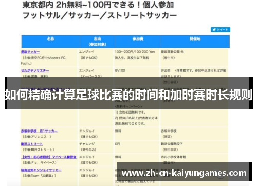Select the チャレンジ cell text
The height and width of the screenshot is (186, 257).
87,144
